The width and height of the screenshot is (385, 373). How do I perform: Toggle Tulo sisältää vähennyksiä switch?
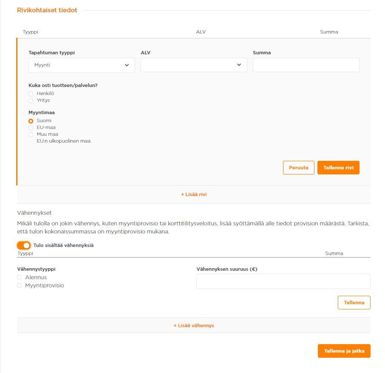click(24, 245)
